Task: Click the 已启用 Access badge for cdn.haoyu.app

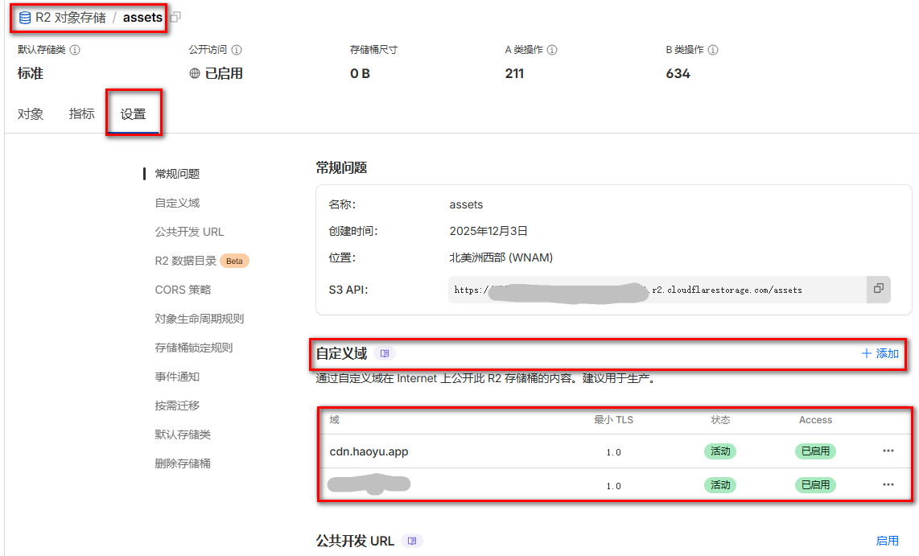Action: pos(815,451)
